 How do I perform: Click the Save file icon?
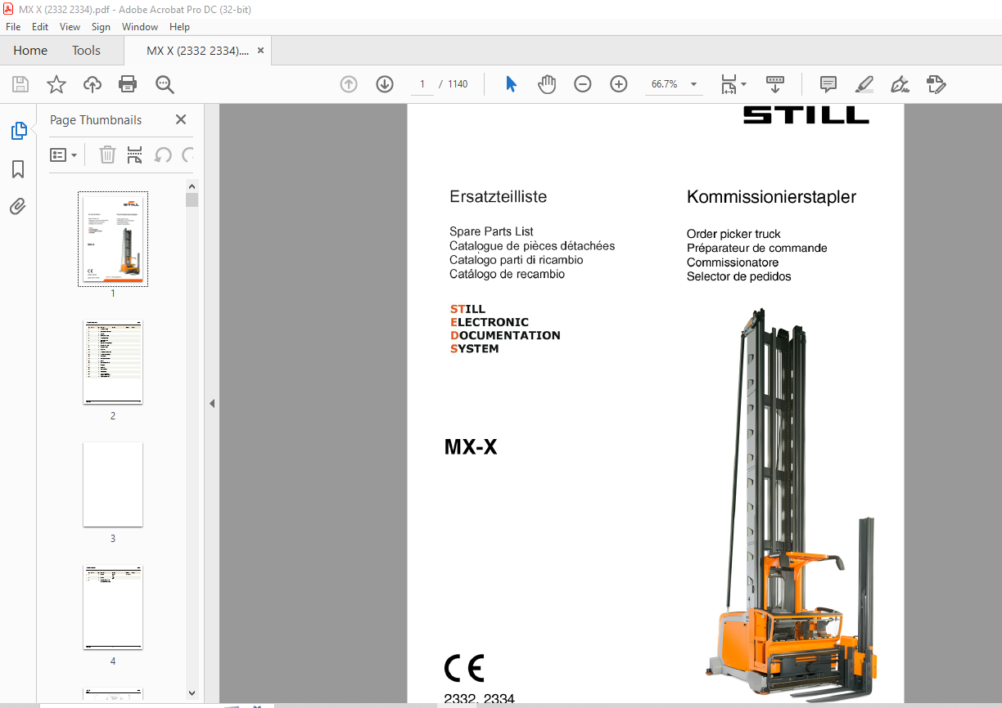(x=20, y=84)
